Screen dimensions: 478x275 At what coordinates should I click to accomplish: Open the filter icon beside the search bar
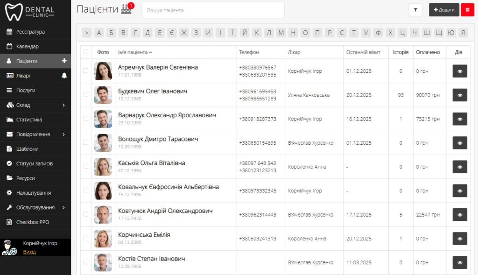pos(415,9)
